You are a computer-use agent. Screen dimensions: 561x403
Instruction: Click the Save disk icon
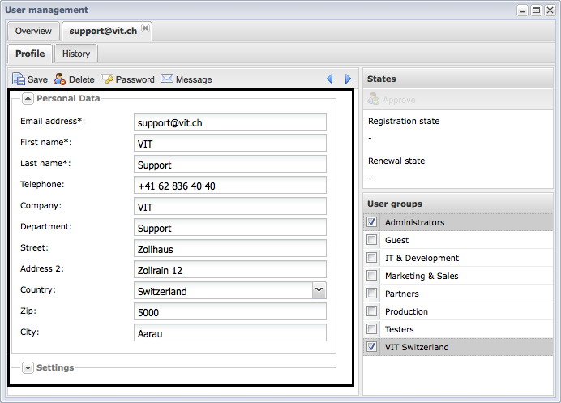19,79
